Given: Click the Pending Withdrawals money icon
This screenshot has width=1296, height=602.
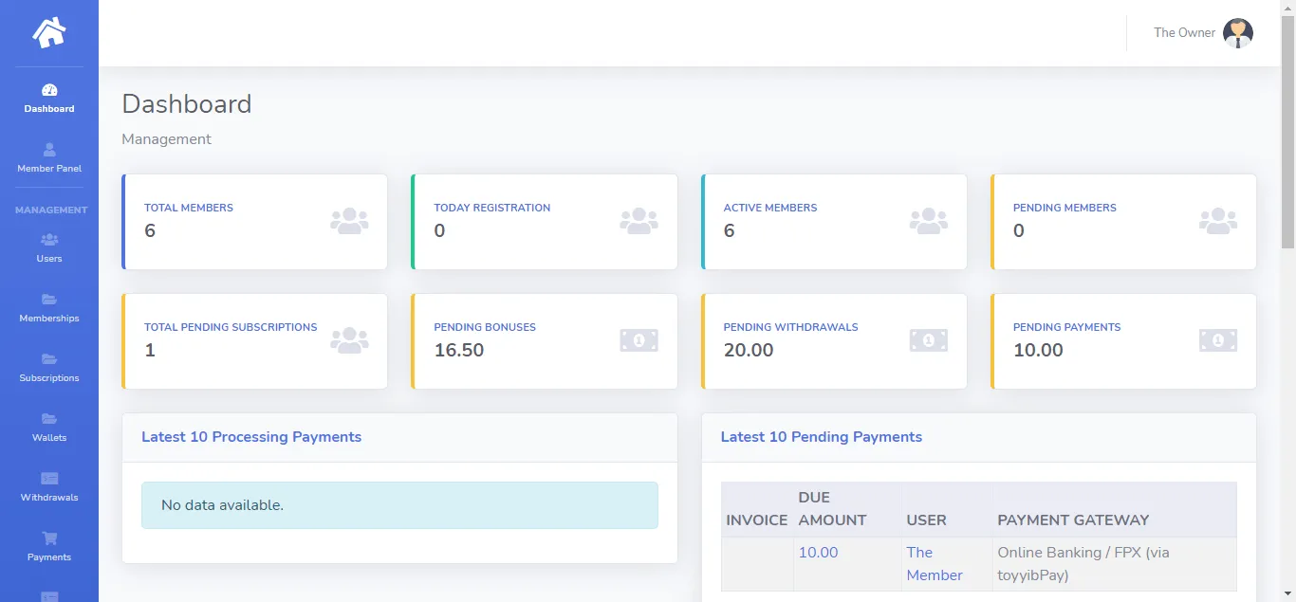Looking at the screenshot, I should point(928,339).
